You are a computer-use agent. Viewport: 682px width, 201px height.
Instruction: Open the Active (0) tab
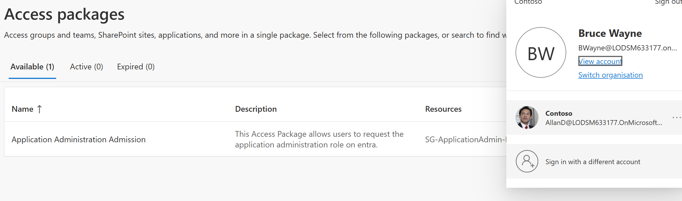(86, 67)
